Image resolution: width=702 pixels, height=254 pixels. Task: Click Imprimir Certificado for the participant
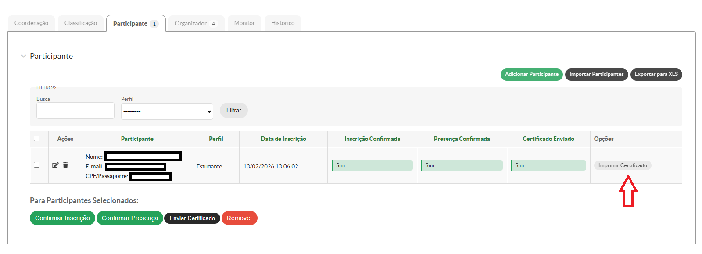tap(622, 165)
